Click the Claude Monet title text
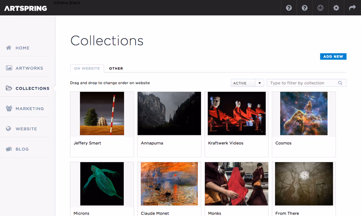This screenshot has height=216, width=361. 155,213
